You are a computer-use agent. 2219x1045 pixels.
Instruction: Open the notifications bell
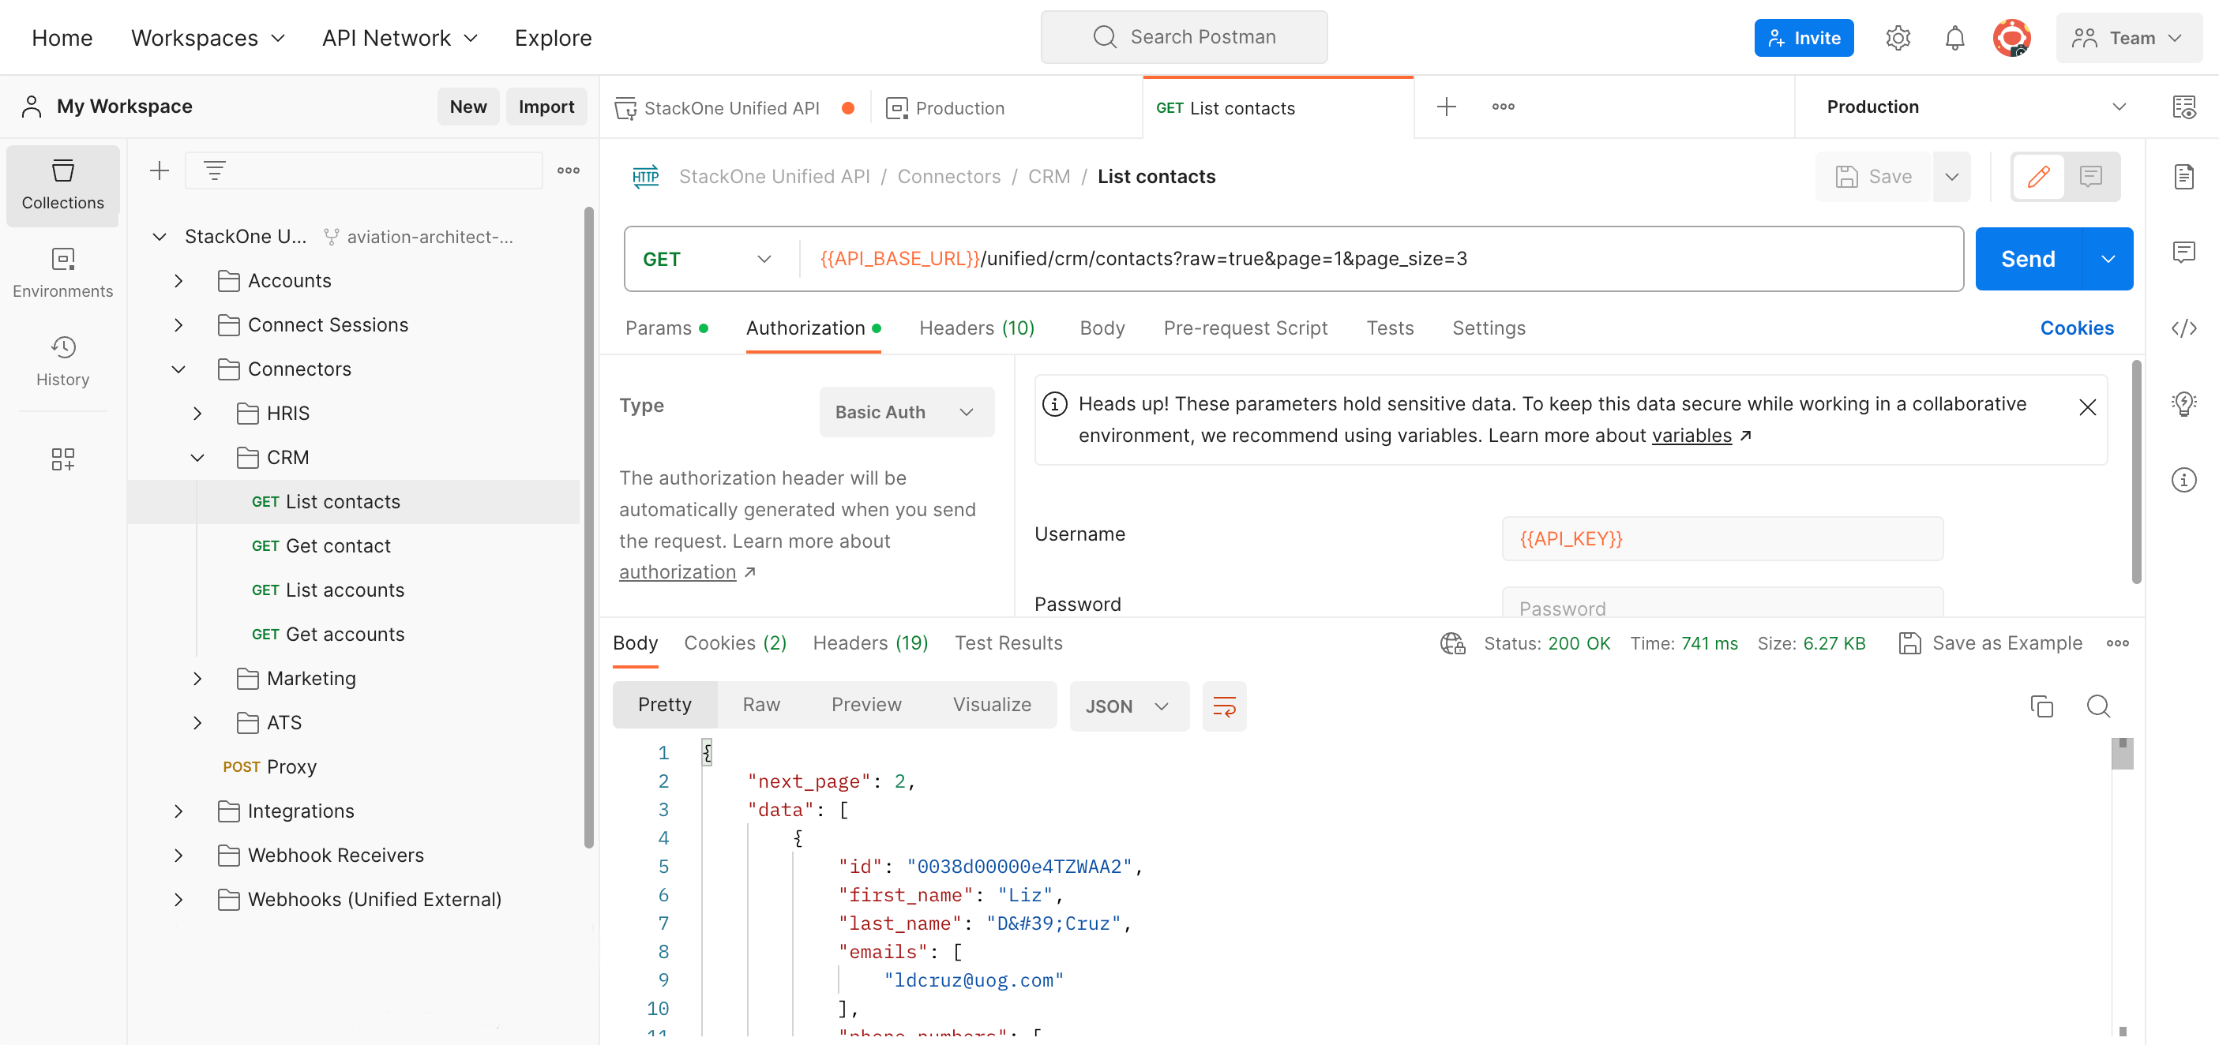pyautogui.click(x=1954, y=38)
